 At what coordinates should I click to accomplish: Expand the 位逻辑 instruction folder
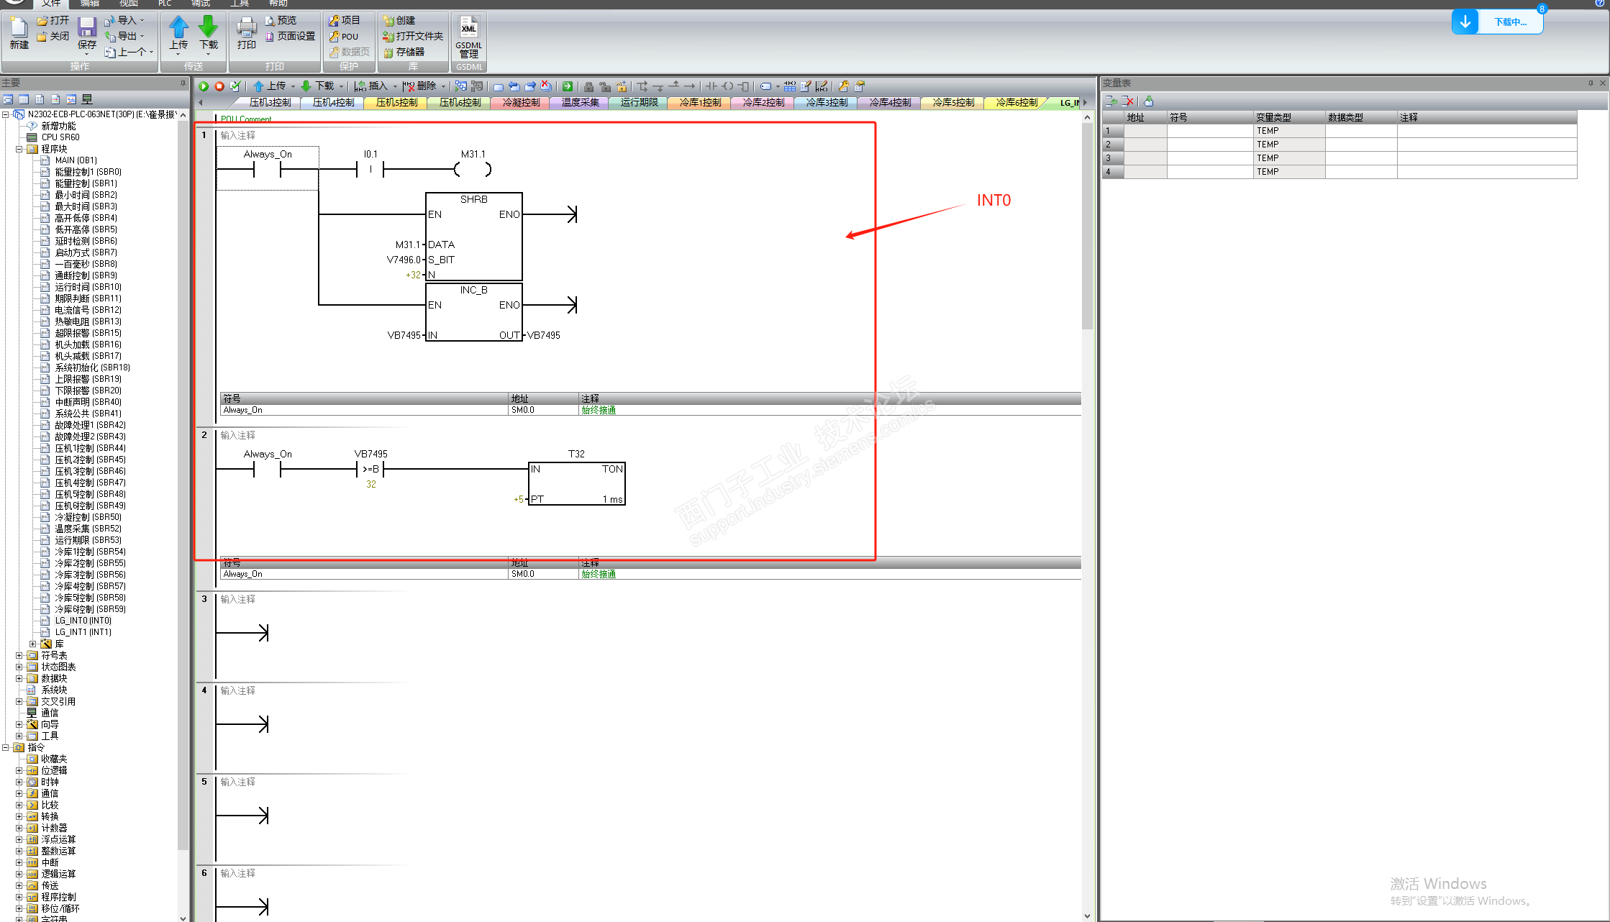click(19, 770)
